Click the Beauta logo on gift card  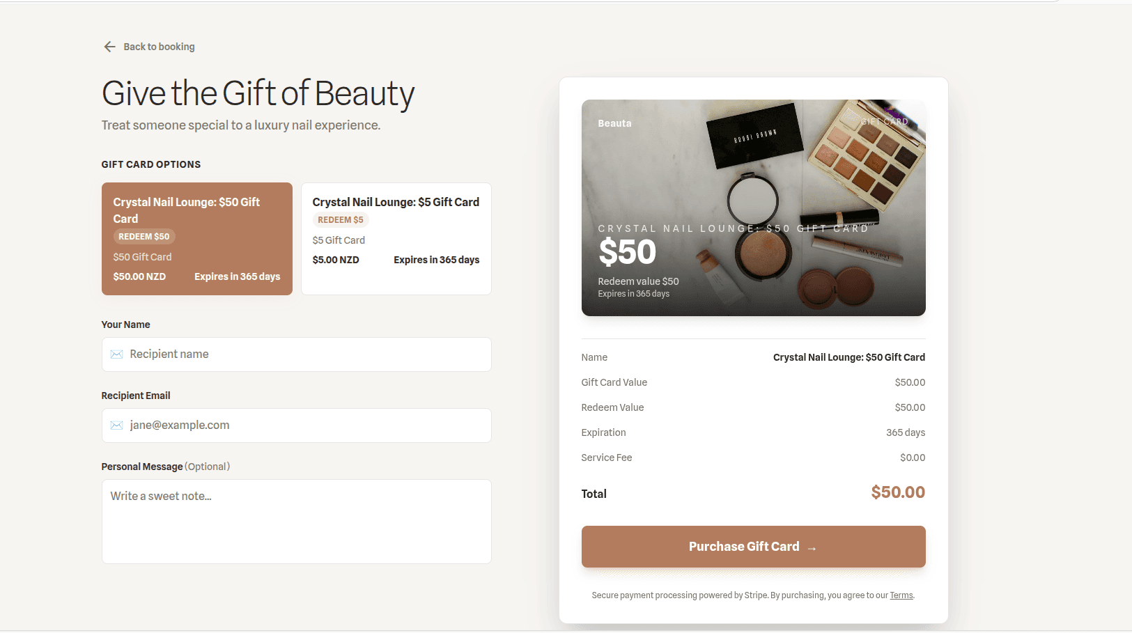[614, 123]
